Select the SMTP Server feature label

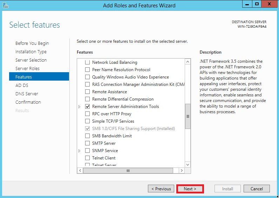coord(104,143)
